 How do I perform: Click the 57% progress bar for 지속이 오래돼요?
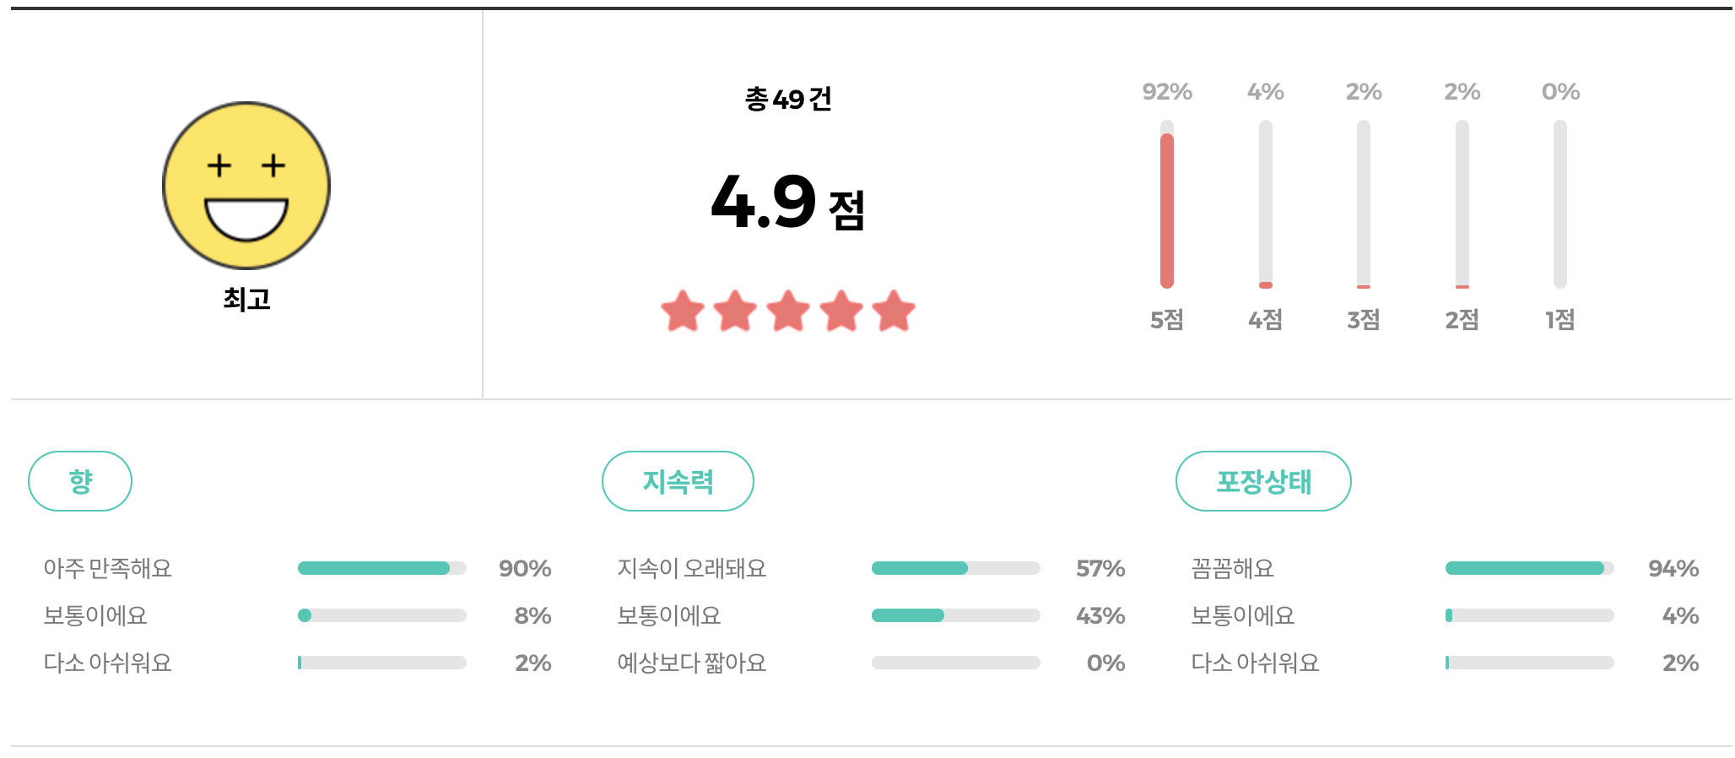tap(956, 568)
